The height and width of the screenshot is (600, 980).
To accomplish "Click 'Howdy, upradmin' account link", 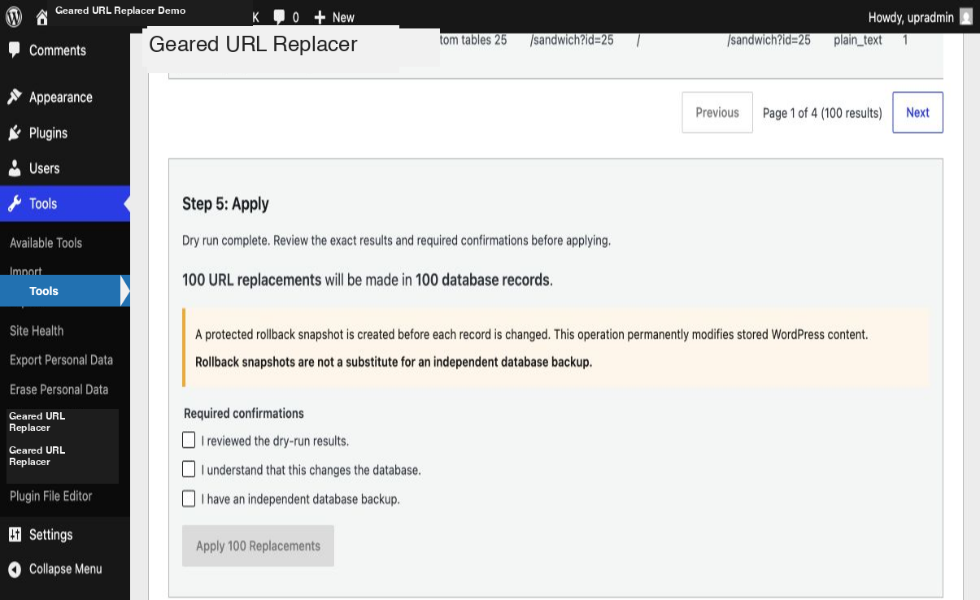I will tap(911, 17).
